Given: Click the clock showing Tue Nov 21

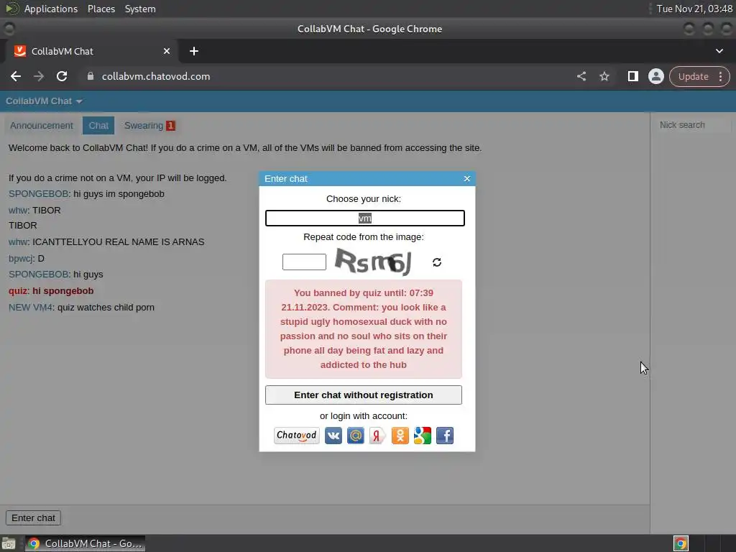Looking at the screenshot, I should click(x=694, y=9).
